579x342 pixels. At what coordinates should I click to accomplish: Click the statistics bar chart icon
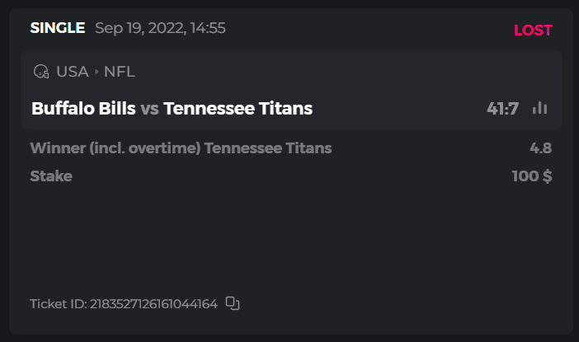(540, 108)
